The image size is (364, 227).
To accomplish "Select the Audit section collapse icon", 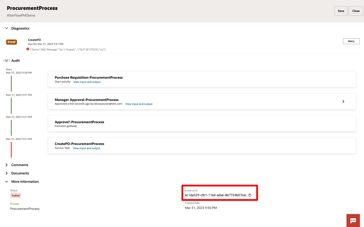I will coord(6,60).
